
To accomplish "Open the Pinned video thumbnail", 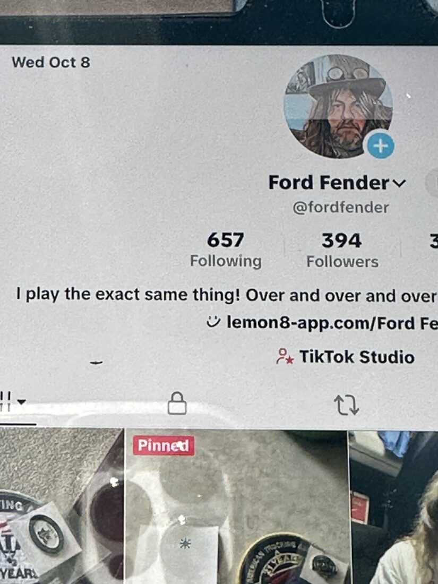I will 236,506.
